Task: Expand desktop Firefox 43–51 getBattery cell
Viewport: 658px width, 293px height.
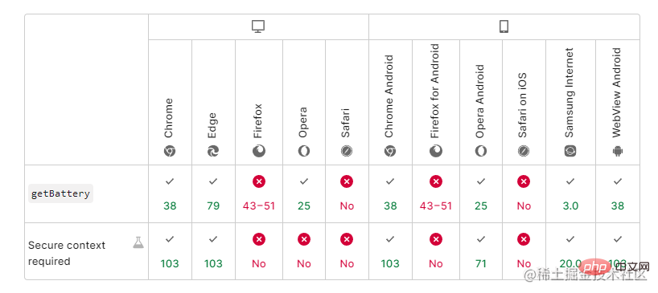Action: pos(259,193)
